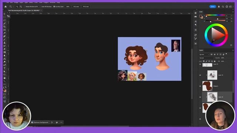Open the workspace switcher at top right

[x=231, y=7]
